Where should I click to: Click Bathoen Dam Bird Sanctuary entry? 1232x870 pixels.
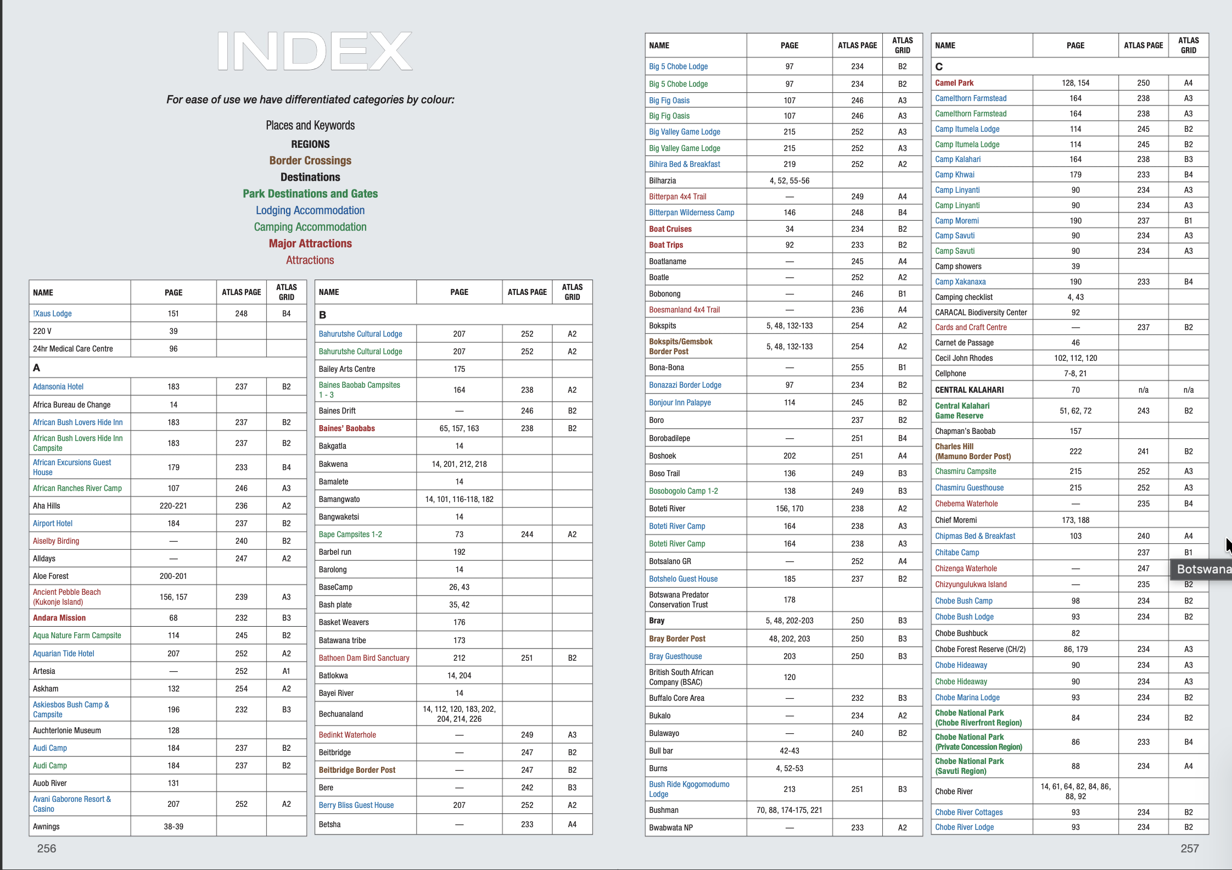point(364,658)
